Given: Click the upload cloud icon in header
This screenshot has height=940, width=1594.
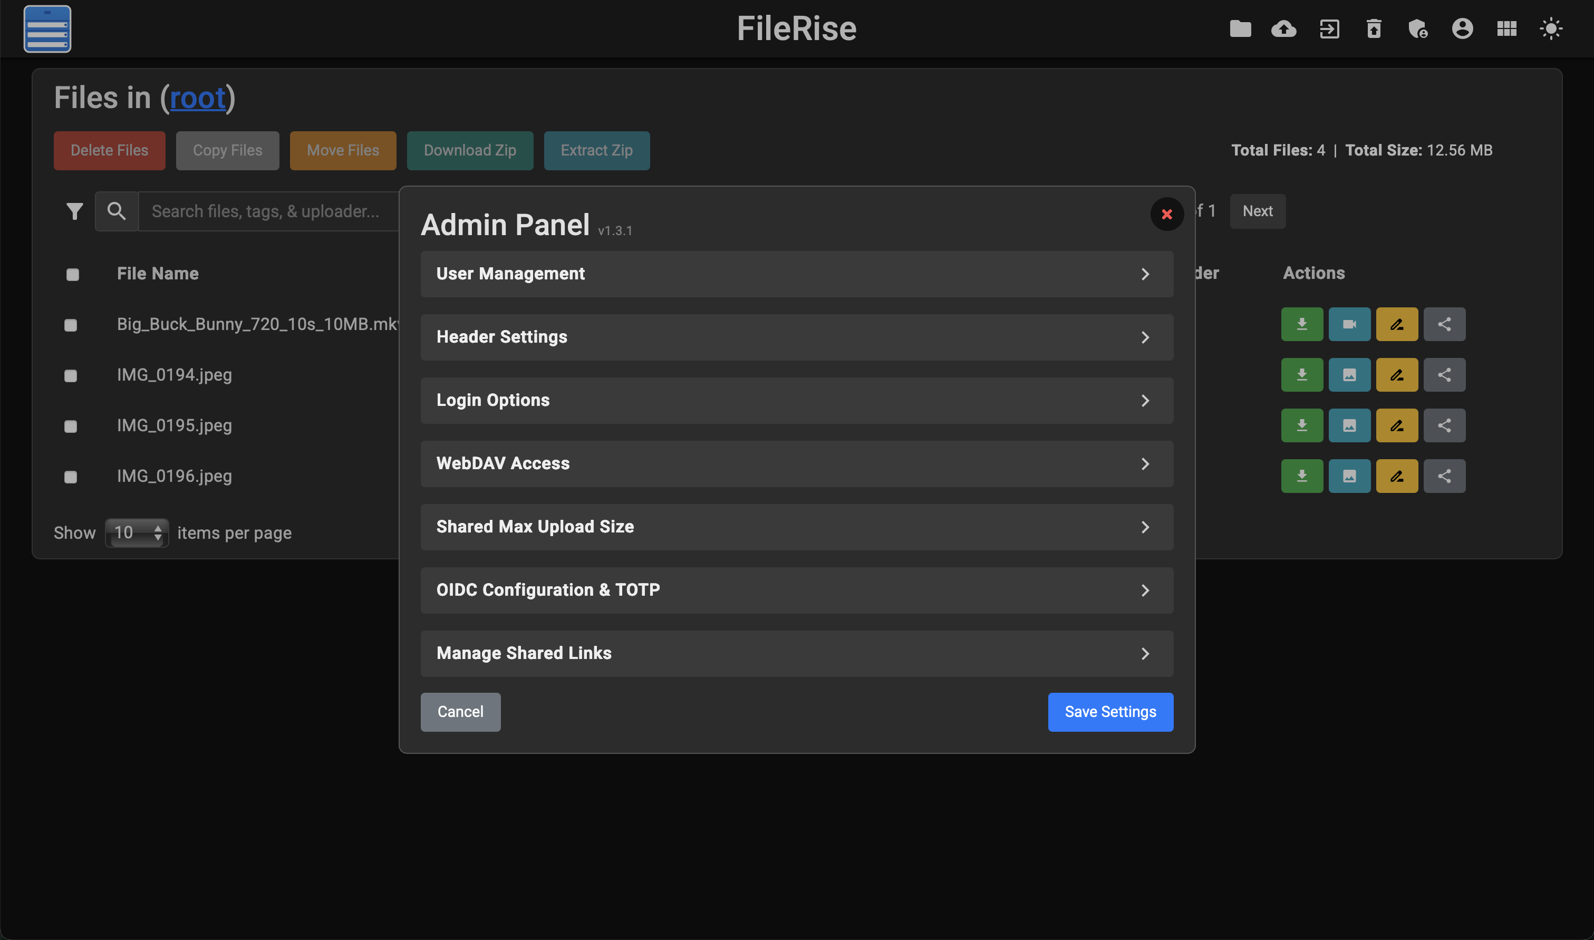Looking at the screenshot, I should (x=1283, y=29).
